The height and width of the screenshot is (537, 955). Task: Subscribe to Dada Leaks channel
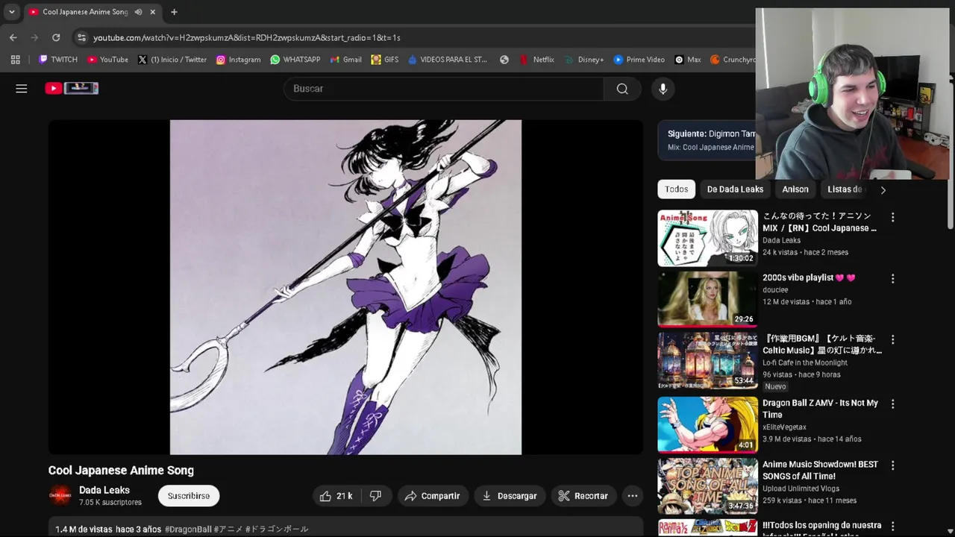pyautogui.click(x=189, y=496)
